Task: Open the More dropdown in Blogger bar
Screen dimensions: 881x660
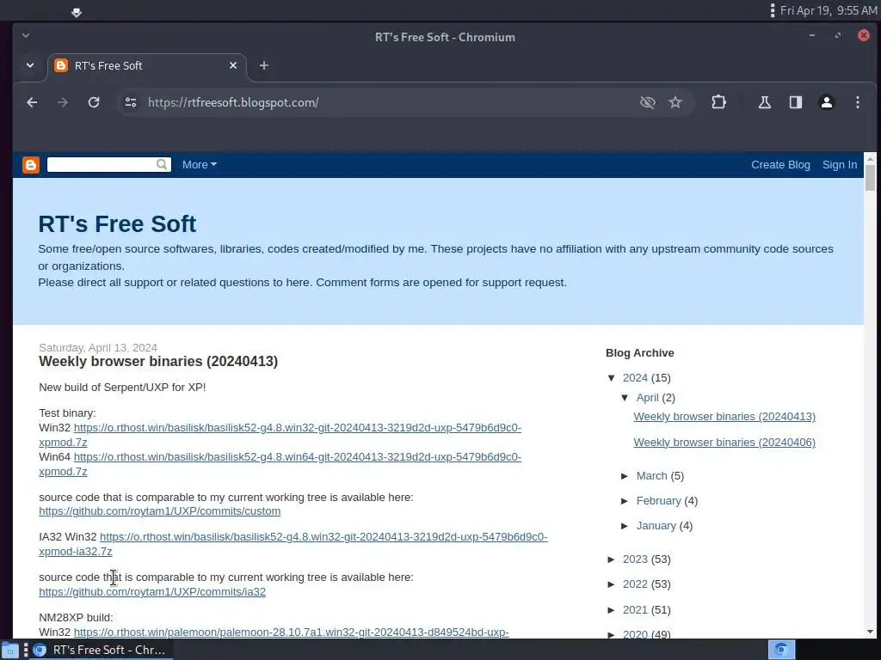Action: [200, 165]
